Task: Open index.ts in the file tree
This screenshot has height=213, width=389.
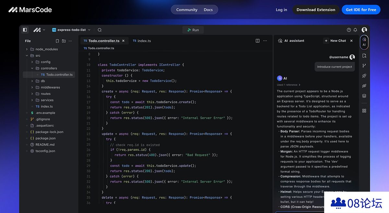Action: [x=44, y=106]
